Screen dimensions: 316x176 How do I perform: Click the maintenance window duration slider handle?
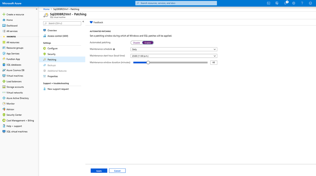(148, 63)
